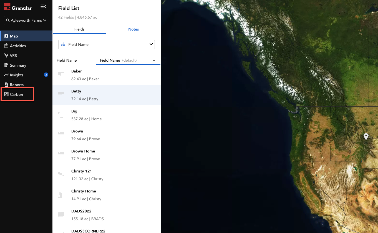
Task: Click the Insights notification badge 3
Action: tap(46, 75)
